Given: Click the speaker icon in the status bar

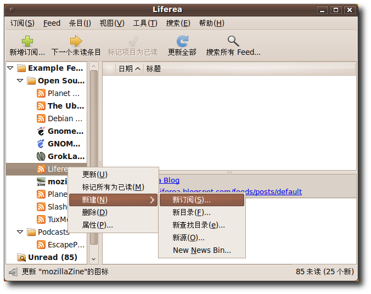Looking at the screenshot, I should pyautogui.click(x=13, y=272).
